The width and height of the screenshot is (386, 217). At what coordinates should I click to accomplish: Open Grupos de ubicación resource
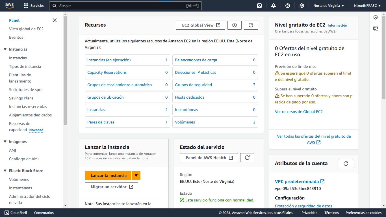click(x=105, y=97)
